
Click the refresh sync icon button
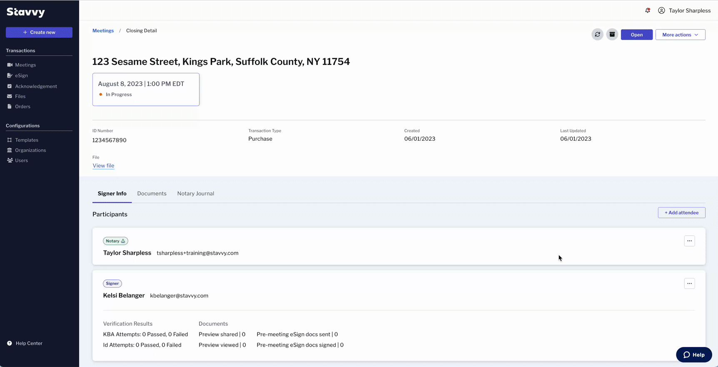point(597,35)
